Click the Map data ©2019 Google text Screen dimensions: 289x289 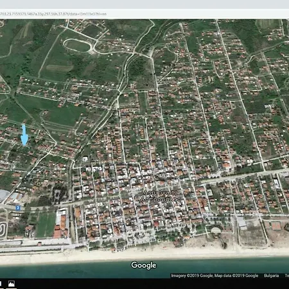tap(236, 276)
